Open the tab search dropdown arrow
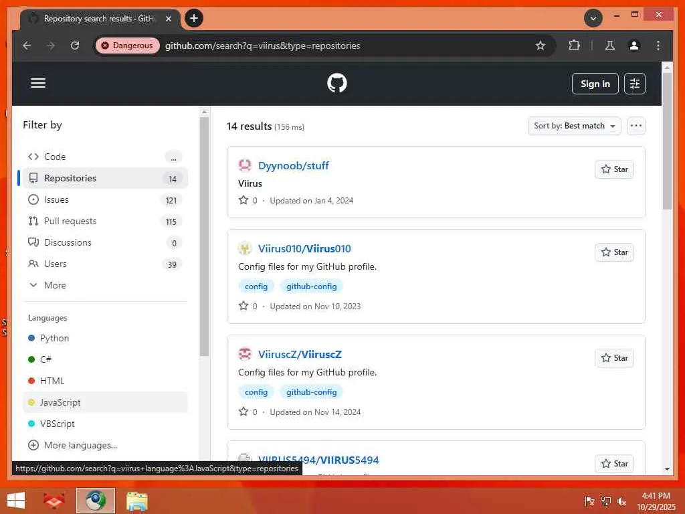685x514 pixels. tap(593, 18)
